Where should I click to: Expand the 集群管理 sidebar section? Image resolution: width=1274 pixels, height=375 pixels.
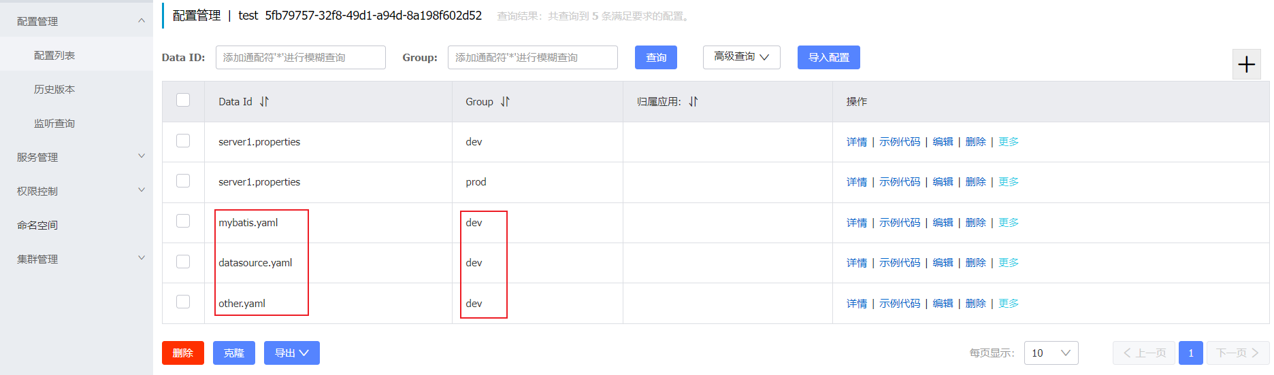pyautogui.click(x=142, y=258)
